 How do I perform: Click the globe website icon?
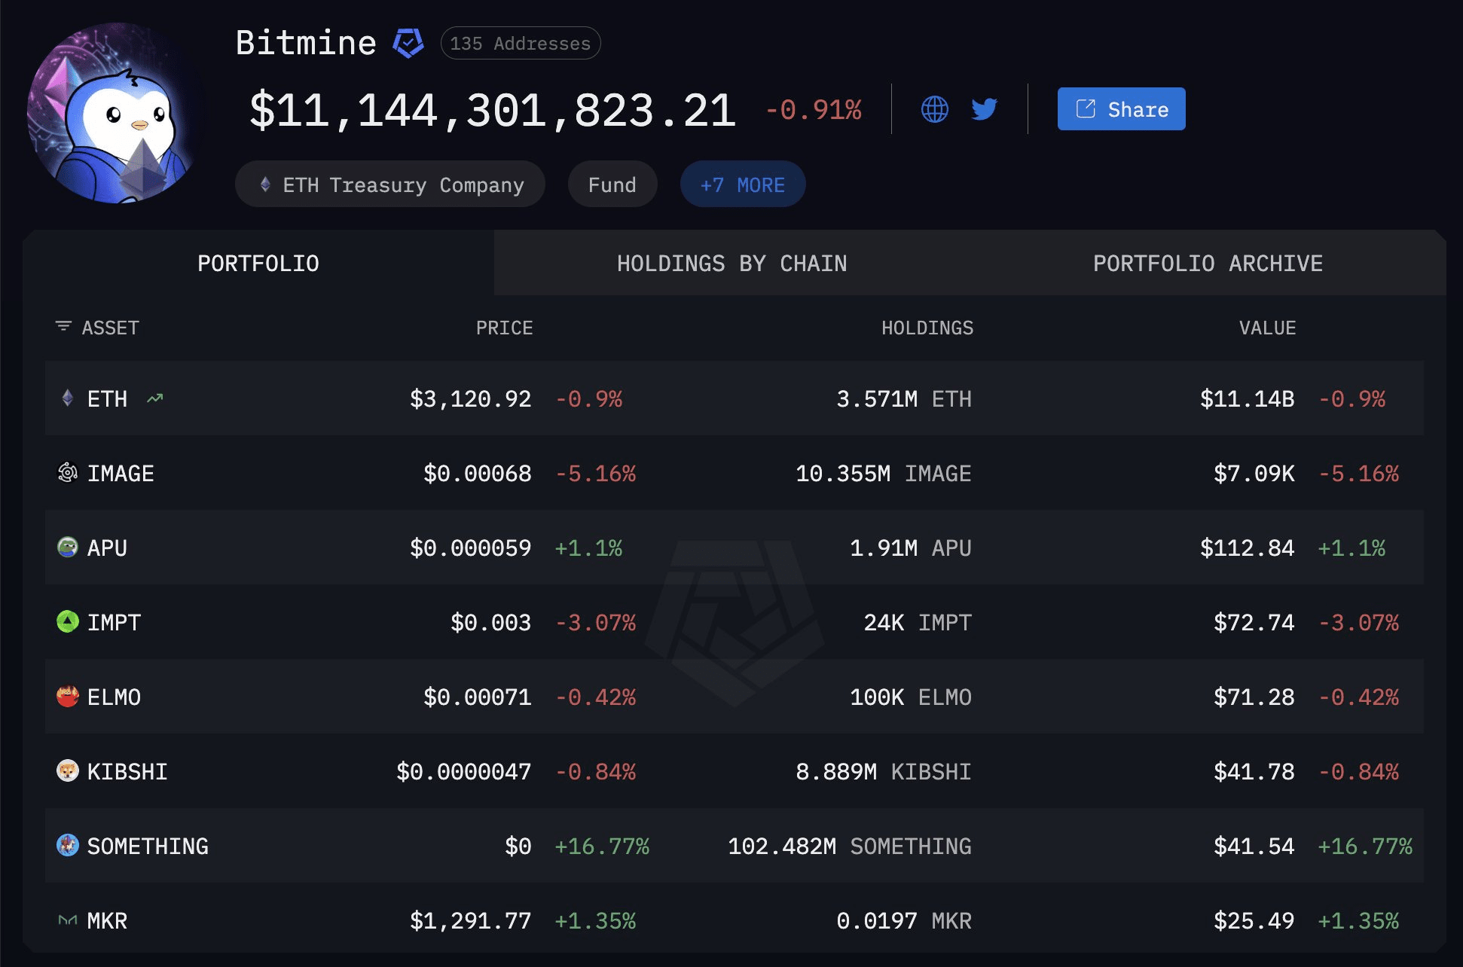pos(934,109)
